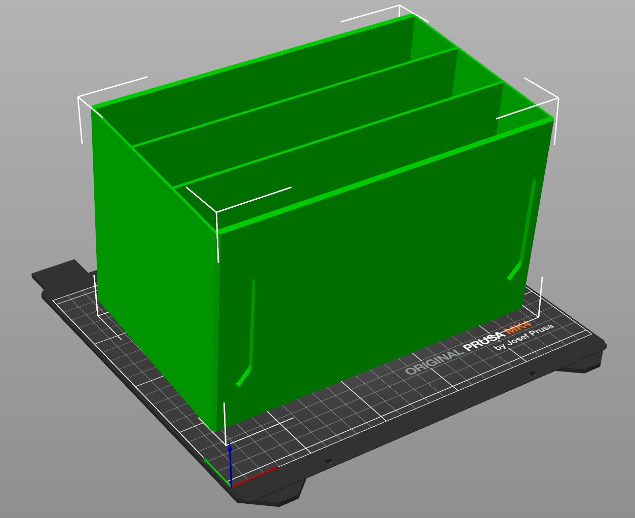
Task: Click the 'by Josef Prusa' text
Action: tap(524, 337)
